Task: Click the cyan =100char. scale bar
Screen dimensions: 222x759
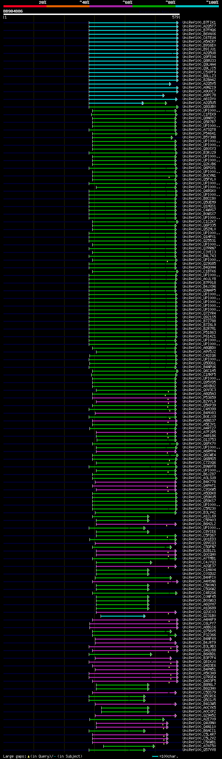Action: (x=155, y=756)
